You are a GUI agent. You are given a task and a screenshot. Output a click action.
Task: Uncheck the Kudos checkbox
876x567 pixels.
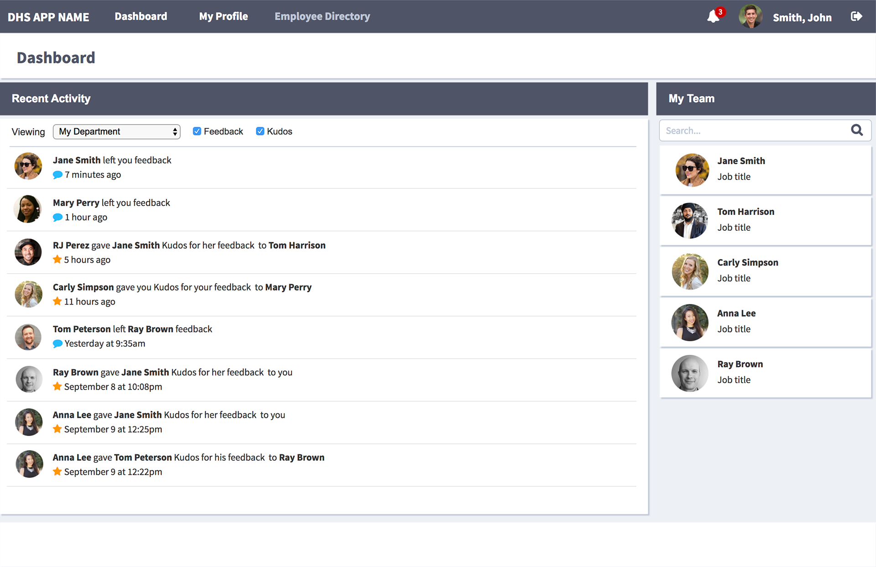260,131
